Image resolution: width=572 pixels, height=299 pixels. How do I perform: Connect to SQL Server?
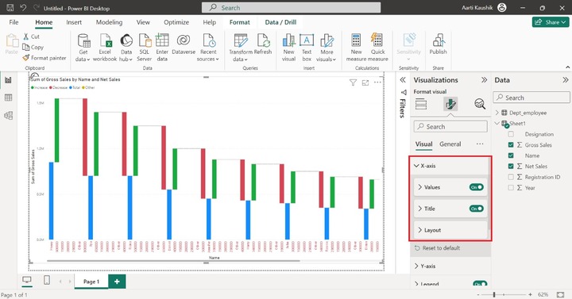[144, 48]
